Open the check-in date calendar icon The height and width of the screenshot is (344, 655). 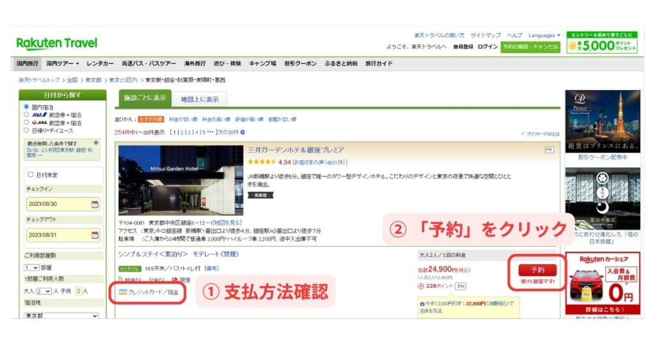tap(95, 204)
